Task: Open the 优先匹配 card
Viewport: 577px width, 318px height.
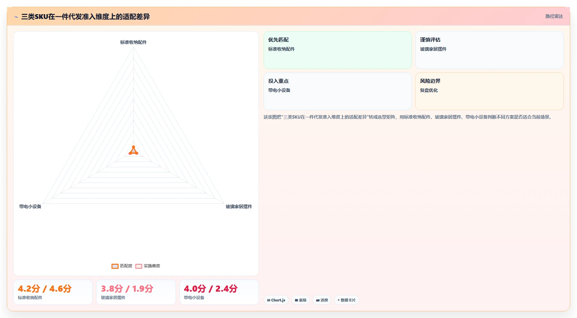Action: (337, 50)
